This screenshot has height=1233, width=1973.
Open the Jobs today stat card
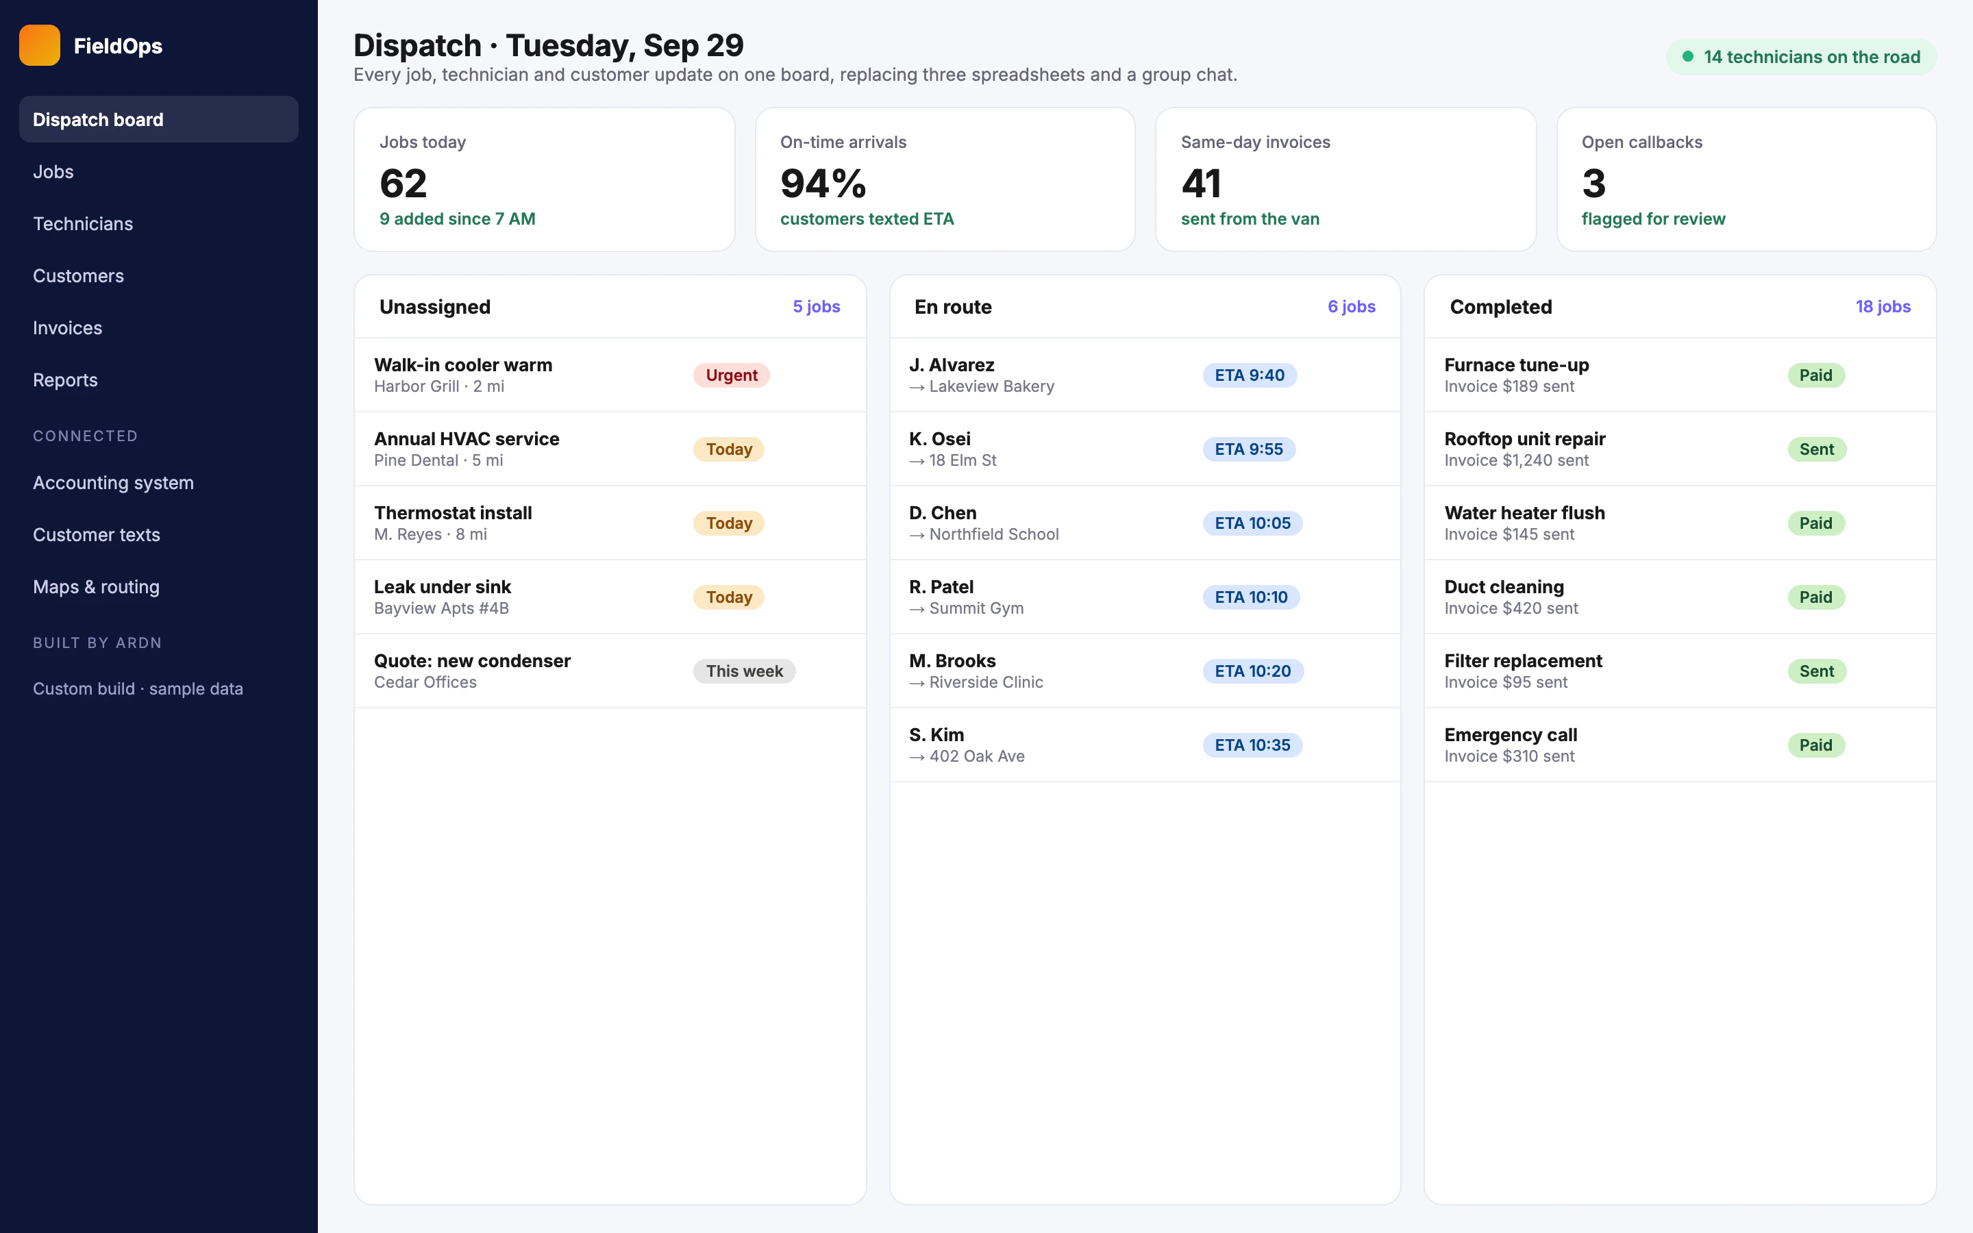pos(545,179)
